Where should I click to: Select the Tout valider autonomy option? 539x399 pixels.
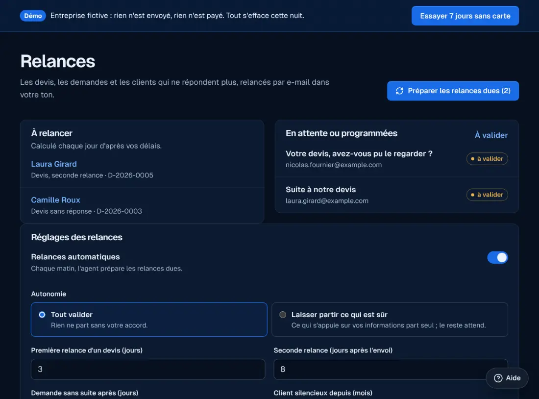pyautogui.click(x=149, y=320)
